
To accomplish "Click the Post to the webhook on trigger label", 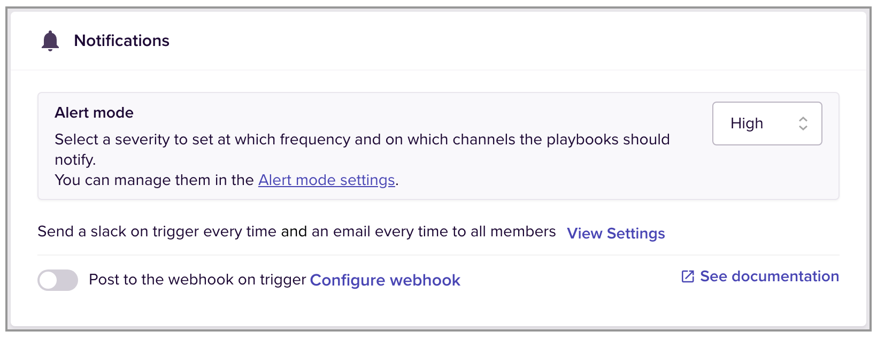I will 197,280.
